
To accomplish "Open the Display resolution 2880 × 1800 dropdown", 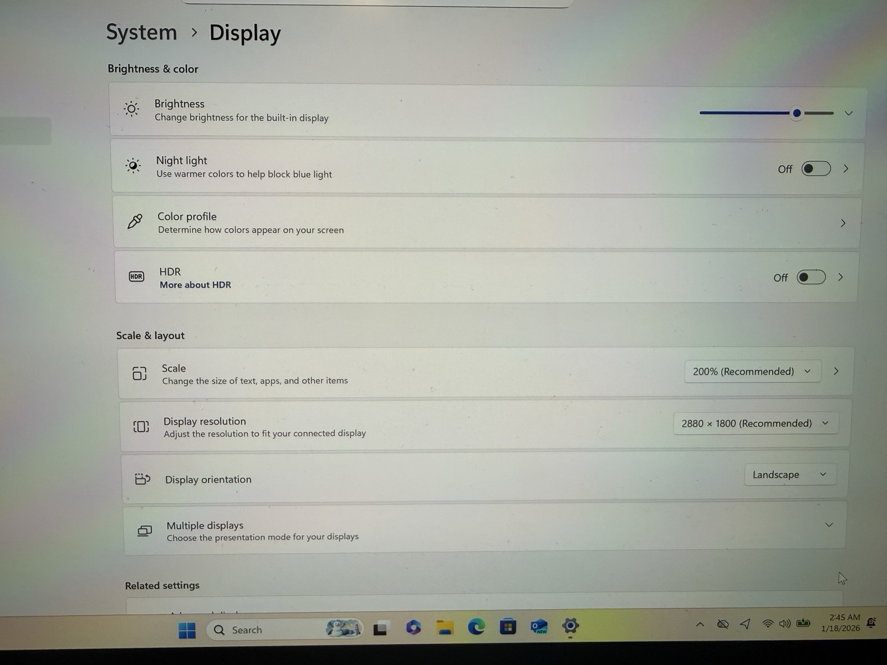I will [756, 423].
